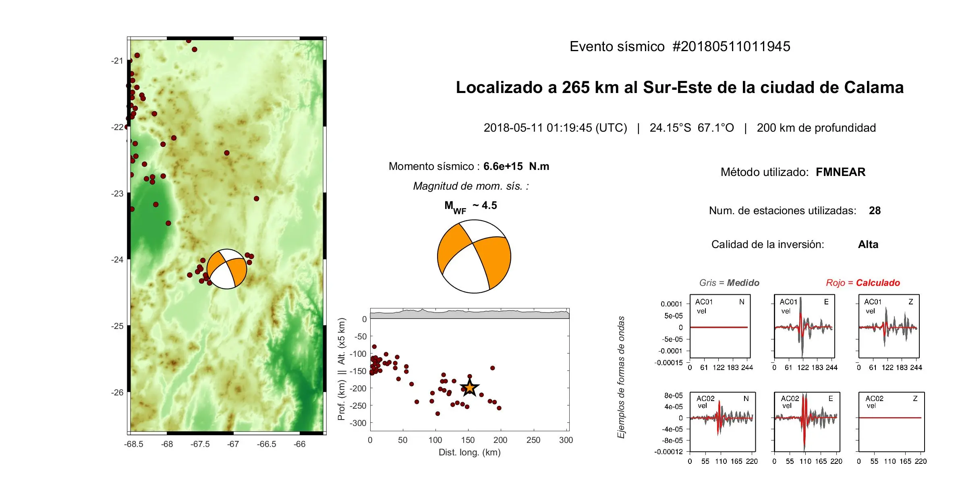Screen dimensions: 958x488
Task: Click the label 'Método utilizado:'
Action: click(765, 172)
